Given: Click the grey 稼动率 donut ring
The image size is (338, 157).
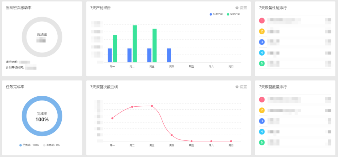Looking at the screenshot, I should pyautogui.click(x=42, y=19).
